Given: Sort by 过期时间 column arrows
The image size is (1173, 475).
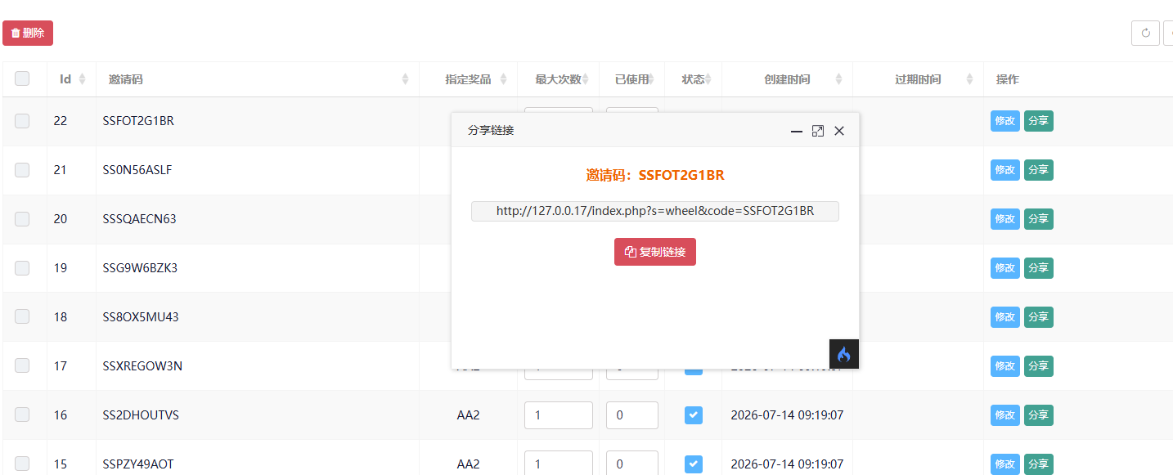Looking at the screenshot, I should (x=969, y=79).
